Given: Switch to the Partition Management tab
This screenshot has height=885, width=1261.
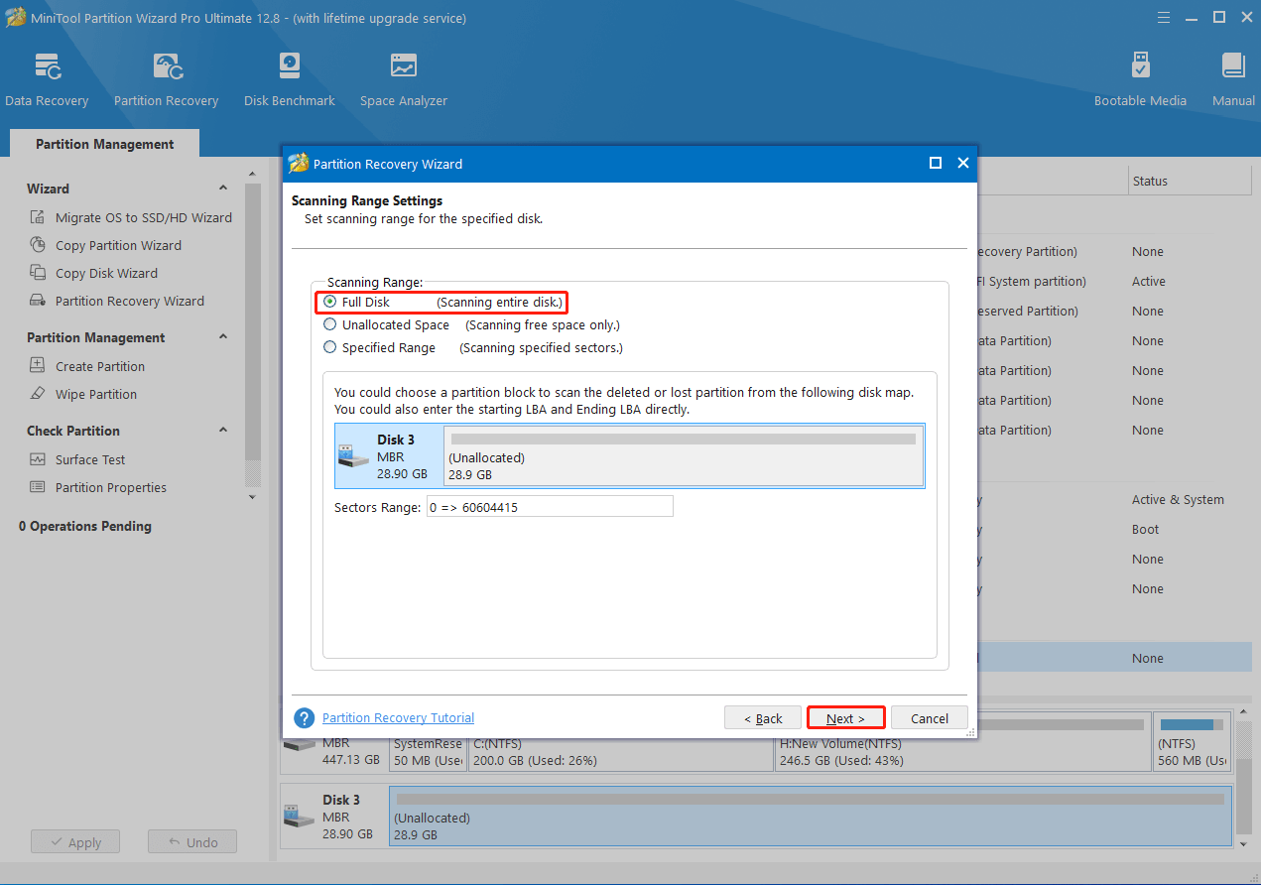Looking at the screenshot, I should (x=104, y=144).
